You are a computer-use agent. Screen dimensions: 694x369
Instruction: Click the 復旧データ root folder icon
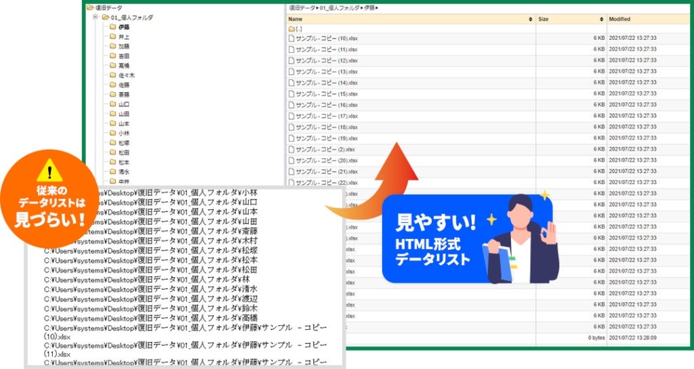click(89, 7)
